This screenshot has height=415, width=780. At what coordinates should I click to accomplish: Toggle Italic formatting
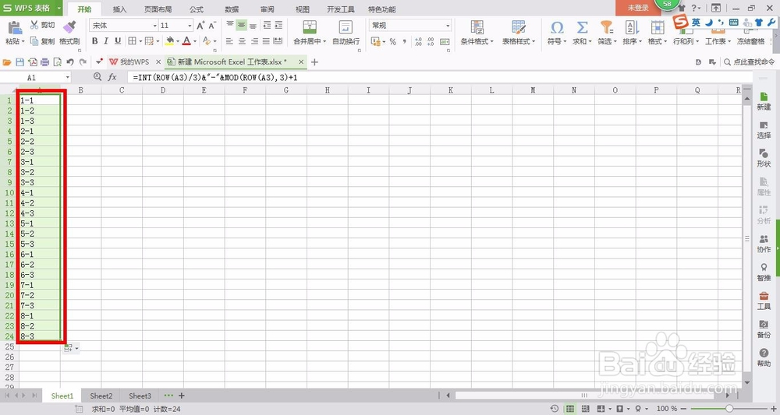106,41
